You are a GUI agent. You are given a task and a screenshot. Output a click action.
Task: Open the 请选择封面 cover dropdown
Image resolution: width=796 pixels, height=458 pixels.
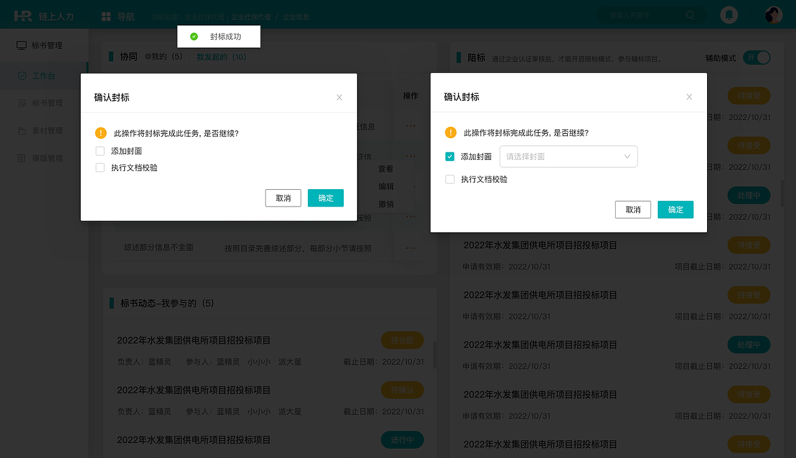pos(568,156)
